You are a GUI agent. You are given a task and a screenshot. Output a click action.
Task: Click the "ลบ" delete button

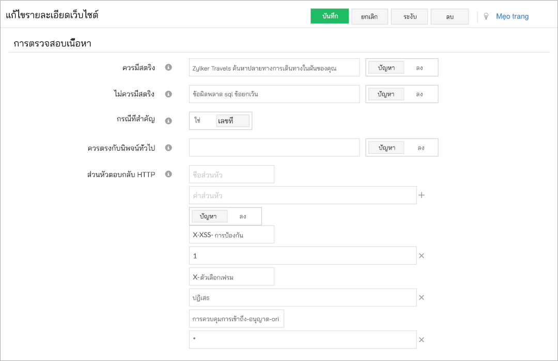pyautogui.click(x=450, y=16)
